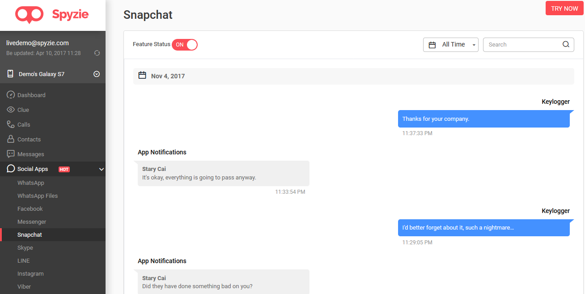The width and height of the screenshot is (585, 294).
Task: Click the calendar icon next to Nov 4, 2017
Action: 142,76
